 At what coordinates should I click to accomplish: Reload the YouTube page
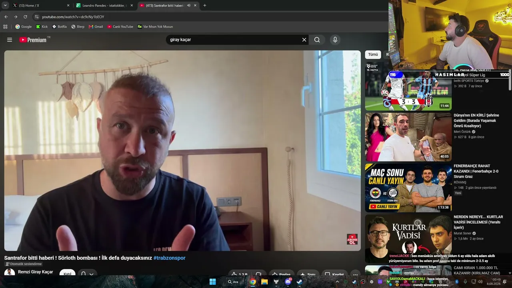(x=25, y=17)
